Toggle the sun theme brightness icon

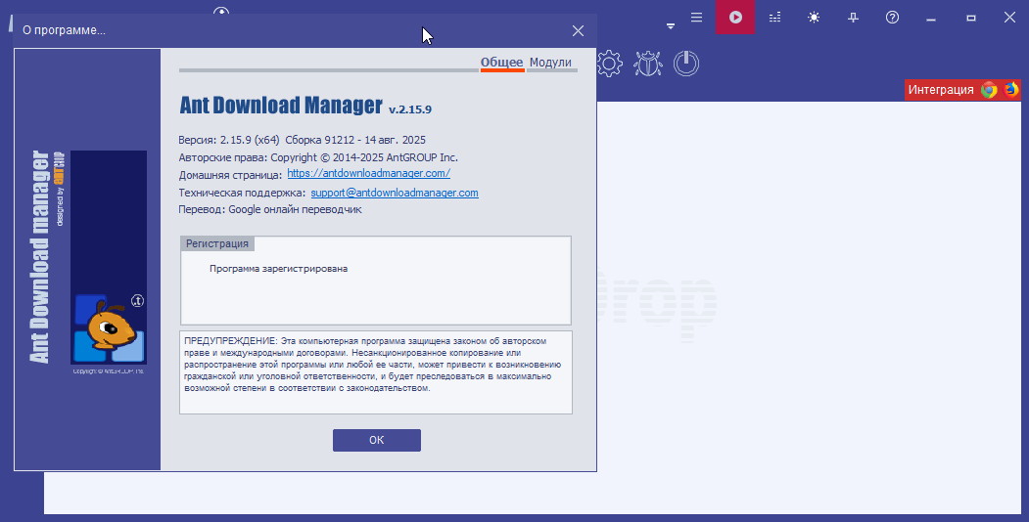click(814, 18)
